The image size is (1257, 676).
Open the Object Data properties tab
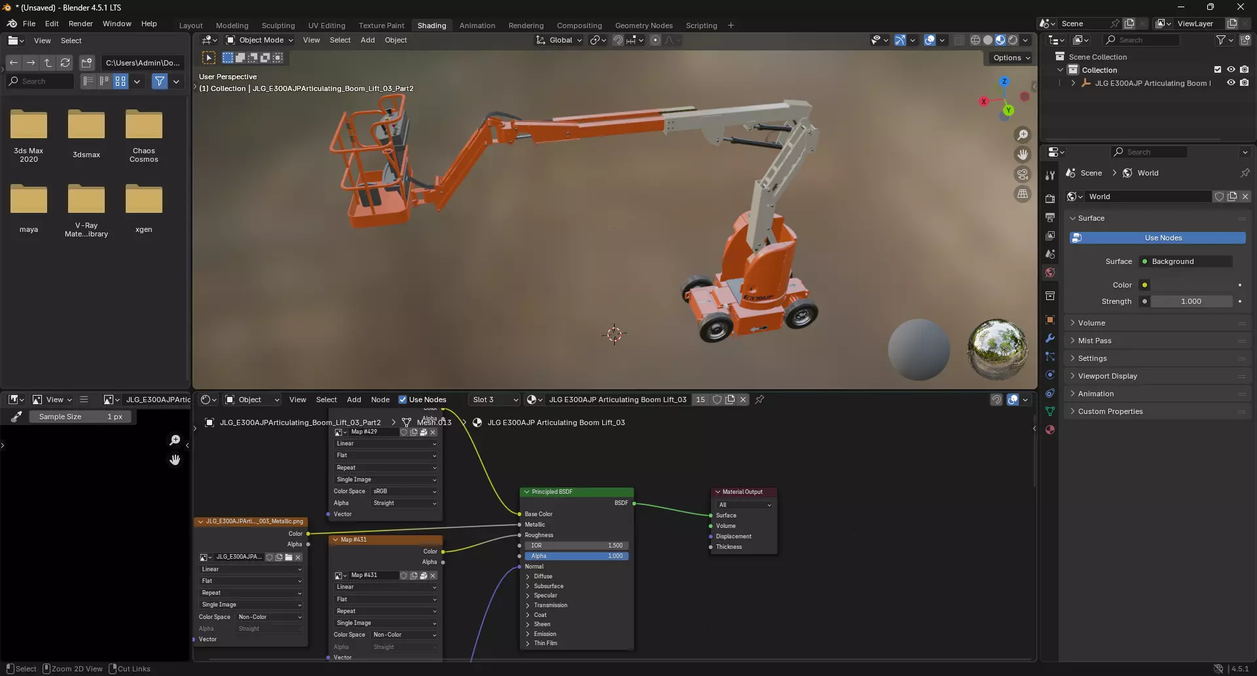[1050, 411]
